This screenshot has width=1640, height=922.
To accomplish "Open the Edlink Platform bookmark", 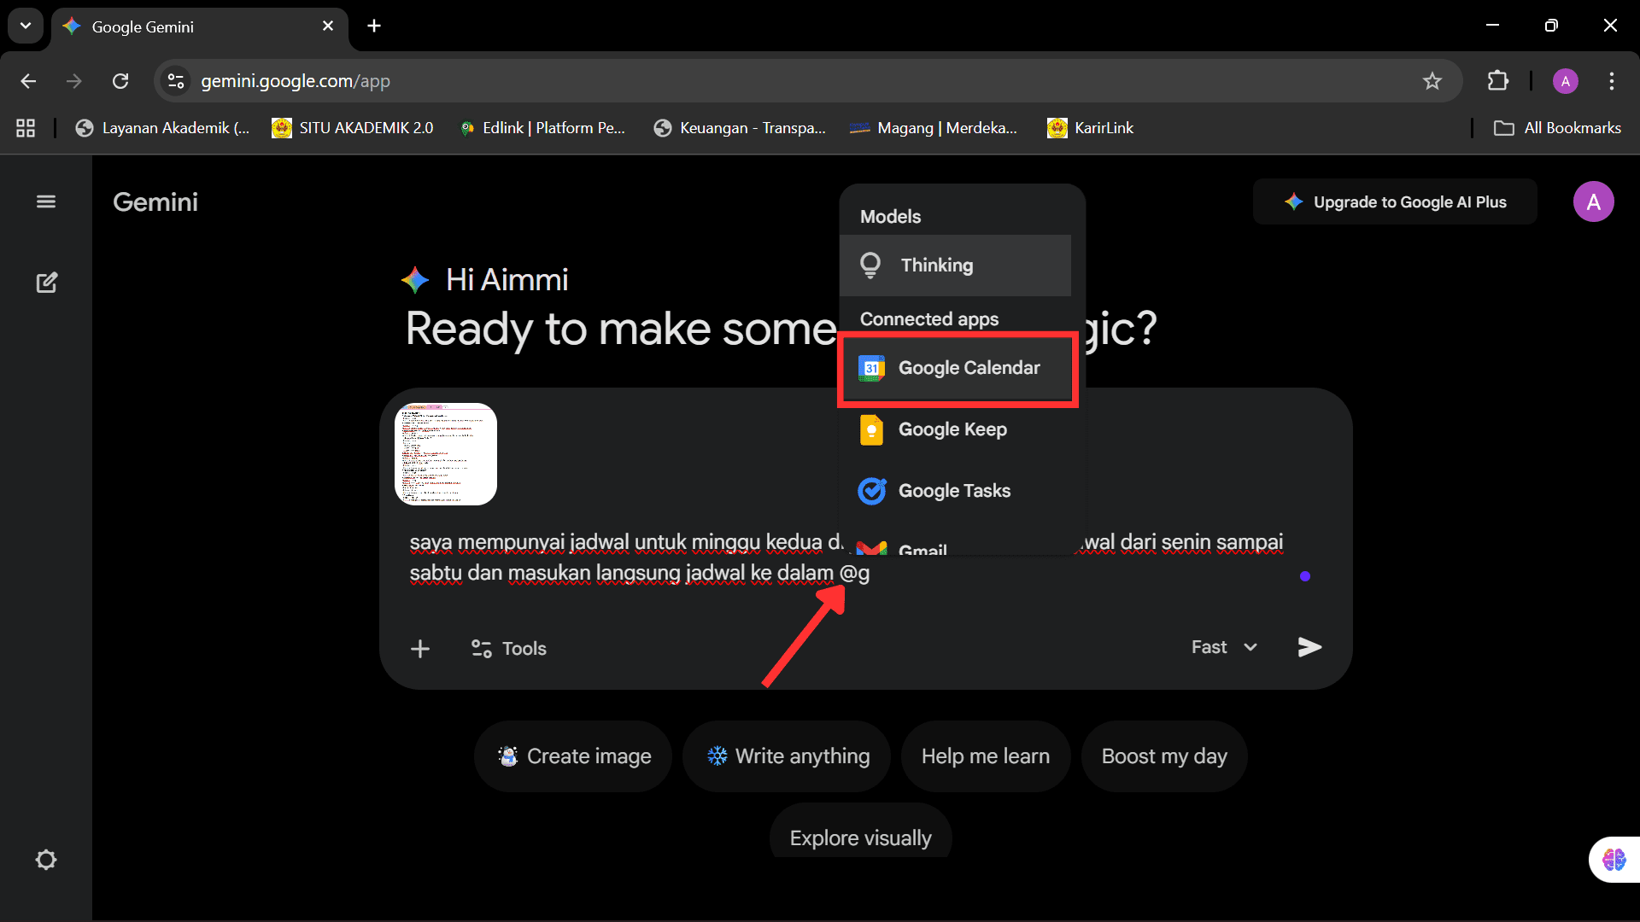I will pyautogui.click(x=542, y=128).
